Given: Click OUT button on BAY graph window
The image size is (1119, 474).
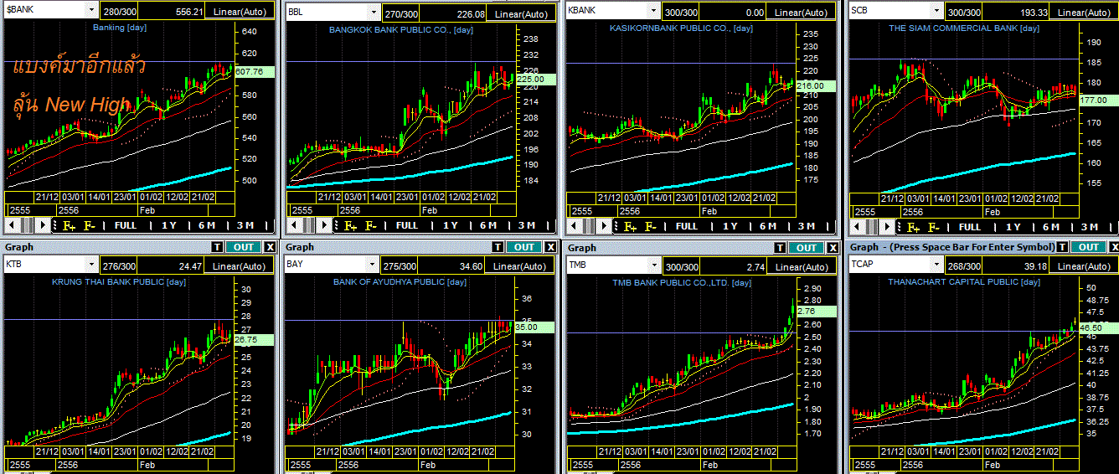Looking at the screenshot, I should point(524,247).
